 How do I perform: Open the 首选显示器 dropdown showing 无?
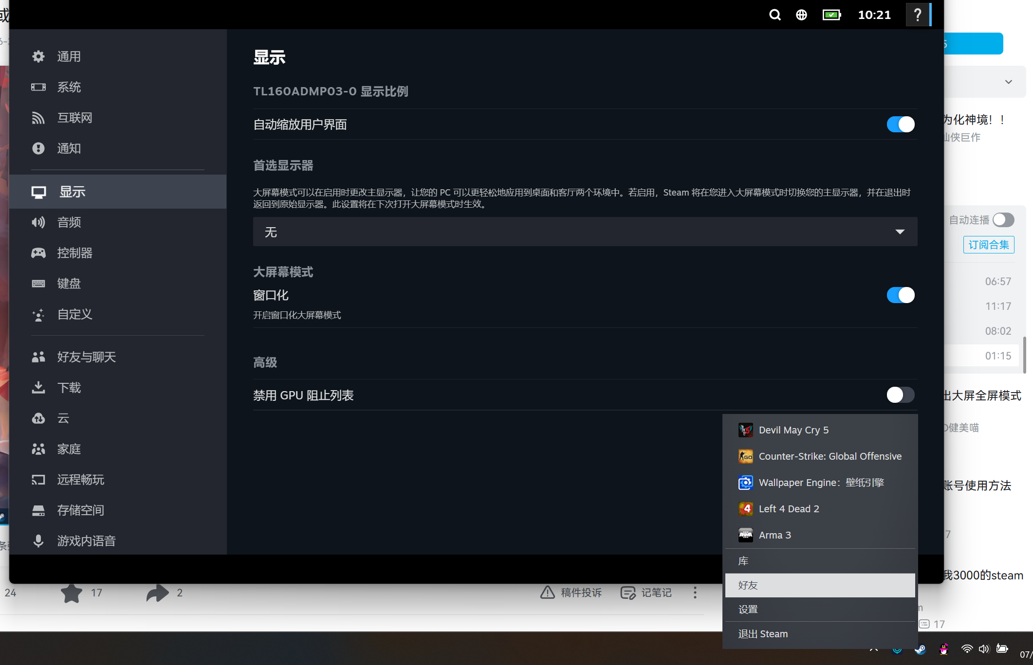[x=584, y=232]
